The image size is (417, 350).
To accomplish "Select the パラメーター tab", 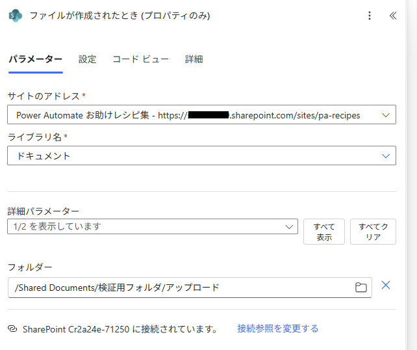I will (x=35, y=59).
